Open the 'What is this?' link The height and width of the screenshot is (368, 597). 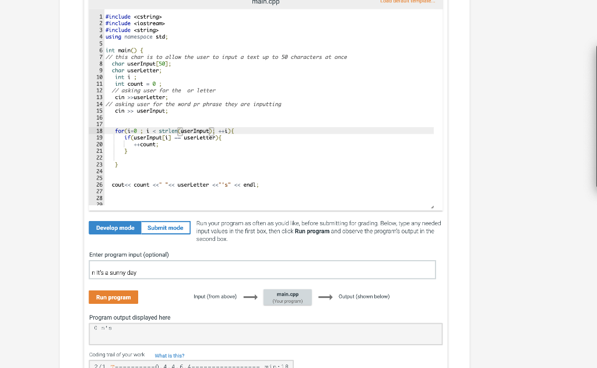pos(170,355)
